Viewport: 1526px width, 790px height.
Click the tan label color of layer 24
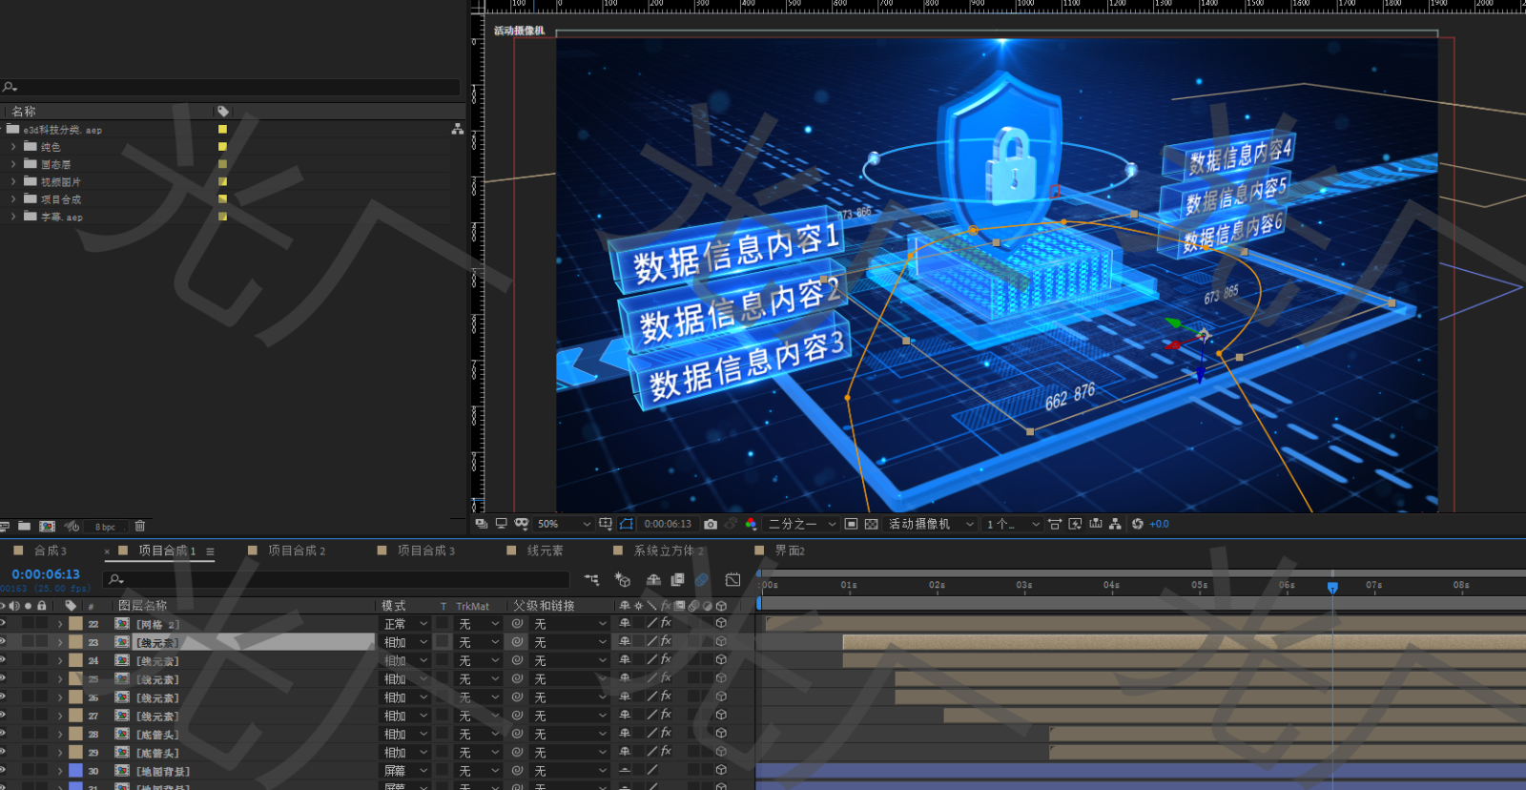75,660
